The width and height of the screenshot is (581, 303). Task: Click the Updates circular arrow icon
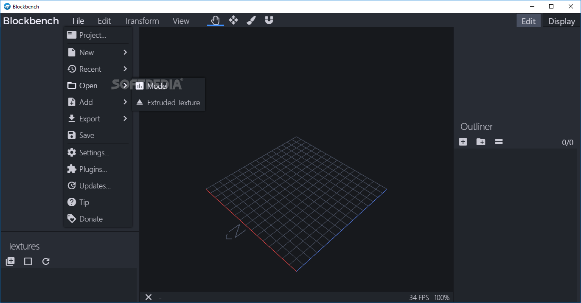pos(72,185)
